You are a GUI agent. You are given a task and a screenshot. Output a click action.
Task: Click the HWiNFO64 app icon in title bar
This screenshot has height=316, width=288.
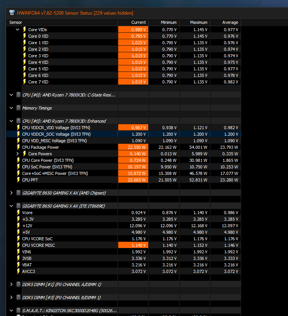12,13
